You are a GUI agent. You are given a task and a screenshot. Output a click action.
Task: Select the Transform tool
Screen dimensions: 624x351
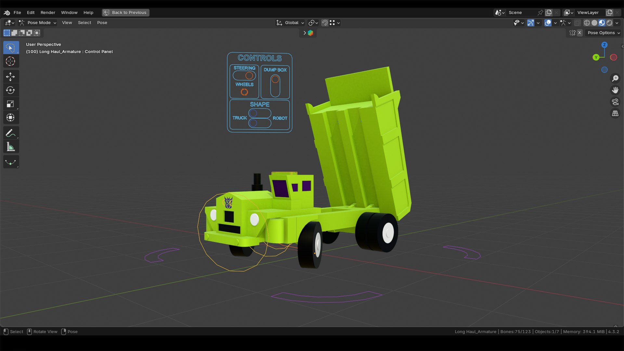11,117
